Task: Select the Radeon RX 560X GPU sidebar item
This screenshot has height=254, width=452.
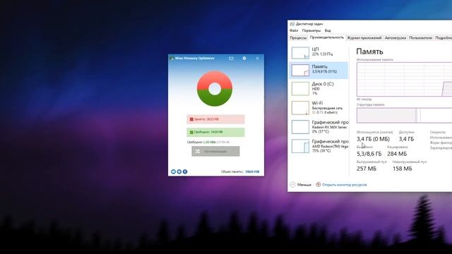Action: click(319, 127)
